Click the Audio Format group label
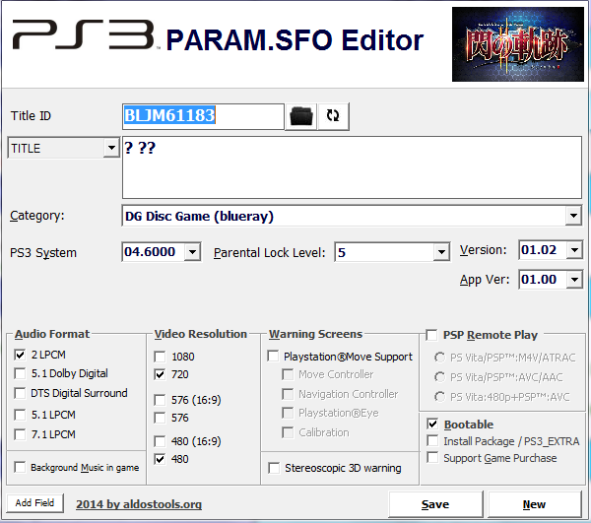This screenshot has height=523, width=591. point(52,334)
